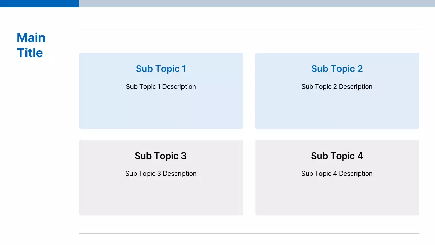Viewport: 435px width, 245px height.
Task: Click the "Sub Topic 1 Description" text
Action: pyautogui.click(x=161, y=87)
